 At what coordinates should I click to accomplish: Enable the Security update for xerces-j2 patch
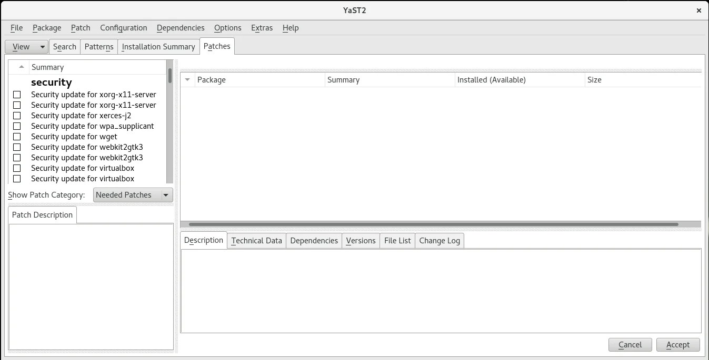click(16, 116)
